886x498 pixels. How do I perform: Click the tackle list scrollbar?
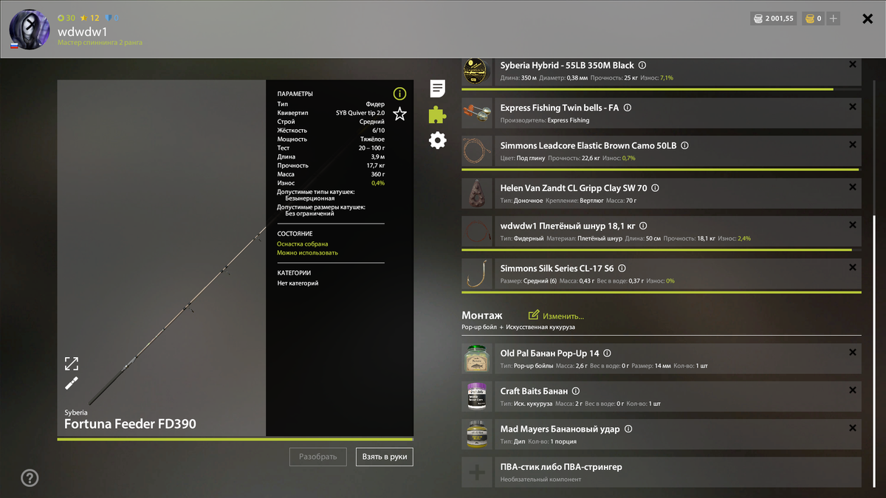click(x=875, y=352)
